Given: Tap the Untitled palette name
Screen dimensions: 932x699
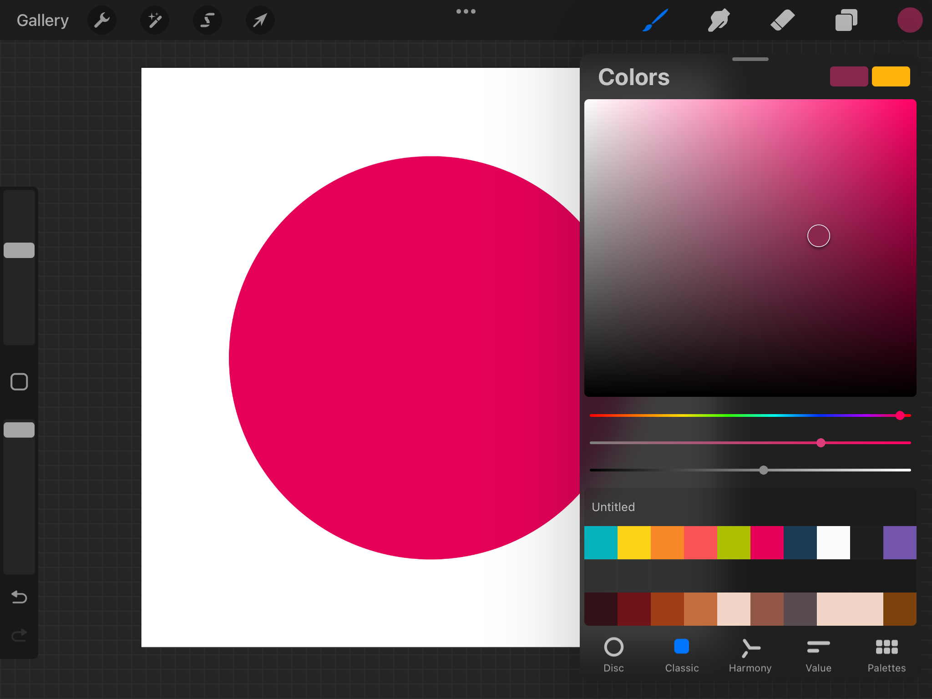Looking at the screenshot, I should click(x=613, y=507).
